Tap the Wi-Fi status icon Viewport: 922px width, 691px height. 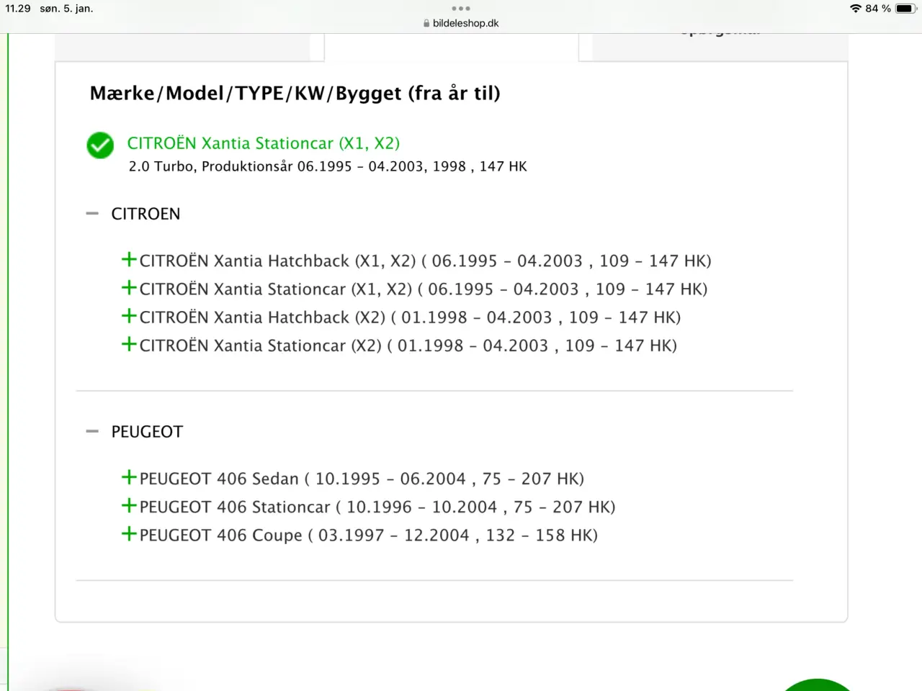click(856, 9)
